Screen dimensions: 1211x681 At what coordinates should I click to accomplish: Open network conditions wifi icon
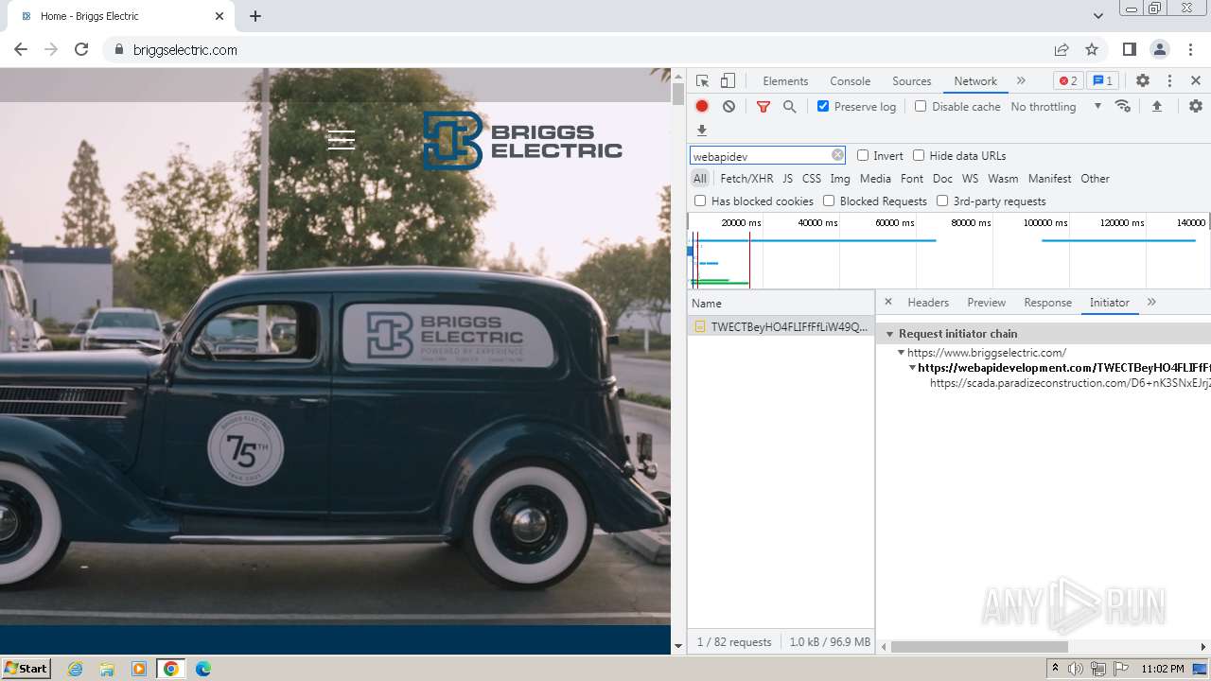[x=1123, y=106]
